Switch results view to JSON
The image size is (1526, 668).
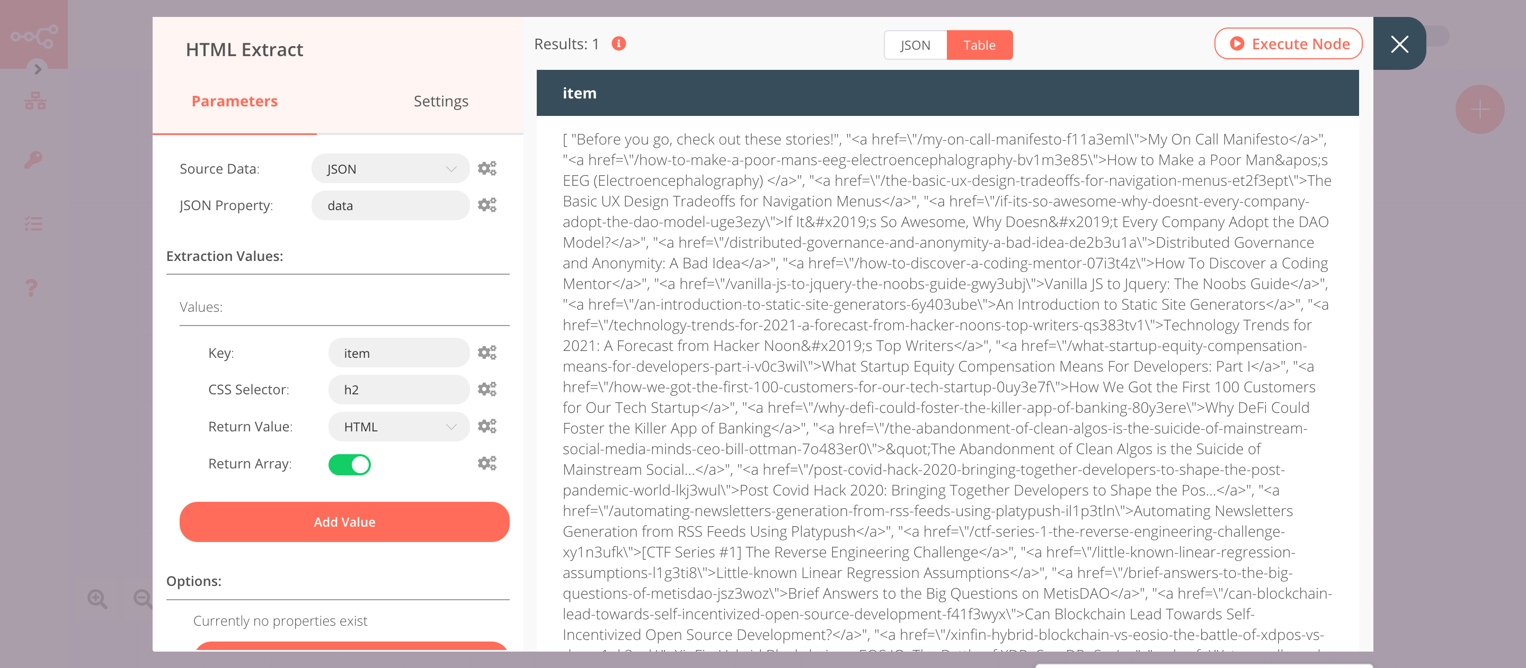(x=914, y=44)
